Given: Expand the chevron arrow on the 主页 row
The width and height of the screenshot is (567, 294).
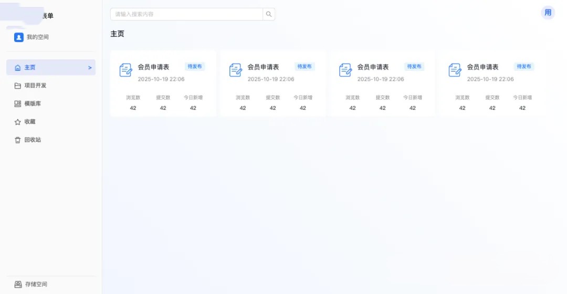Looking at the screenshot, I should pos(90,68).
